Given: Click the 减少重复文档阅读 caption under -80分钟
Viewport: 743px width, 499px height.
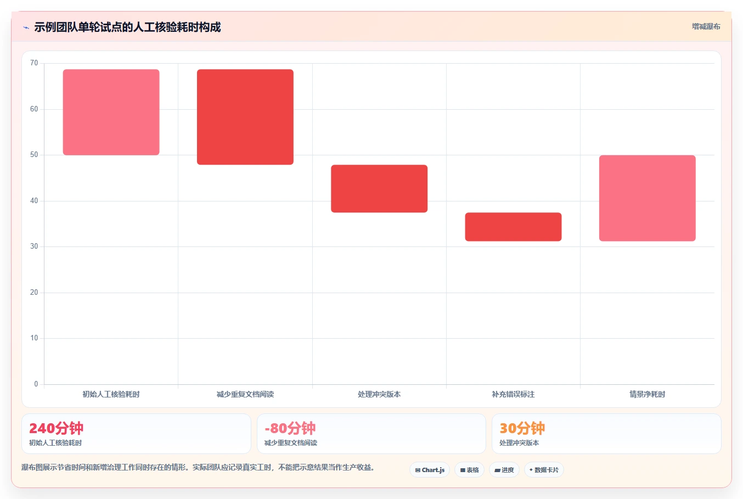Looking at the screenshot, I should [291, 443].
